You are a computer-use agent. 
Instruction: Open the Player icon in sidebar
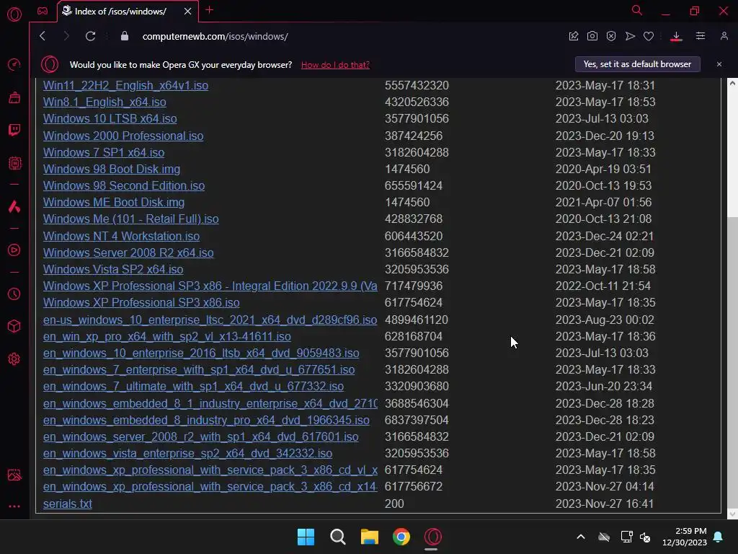14,250
